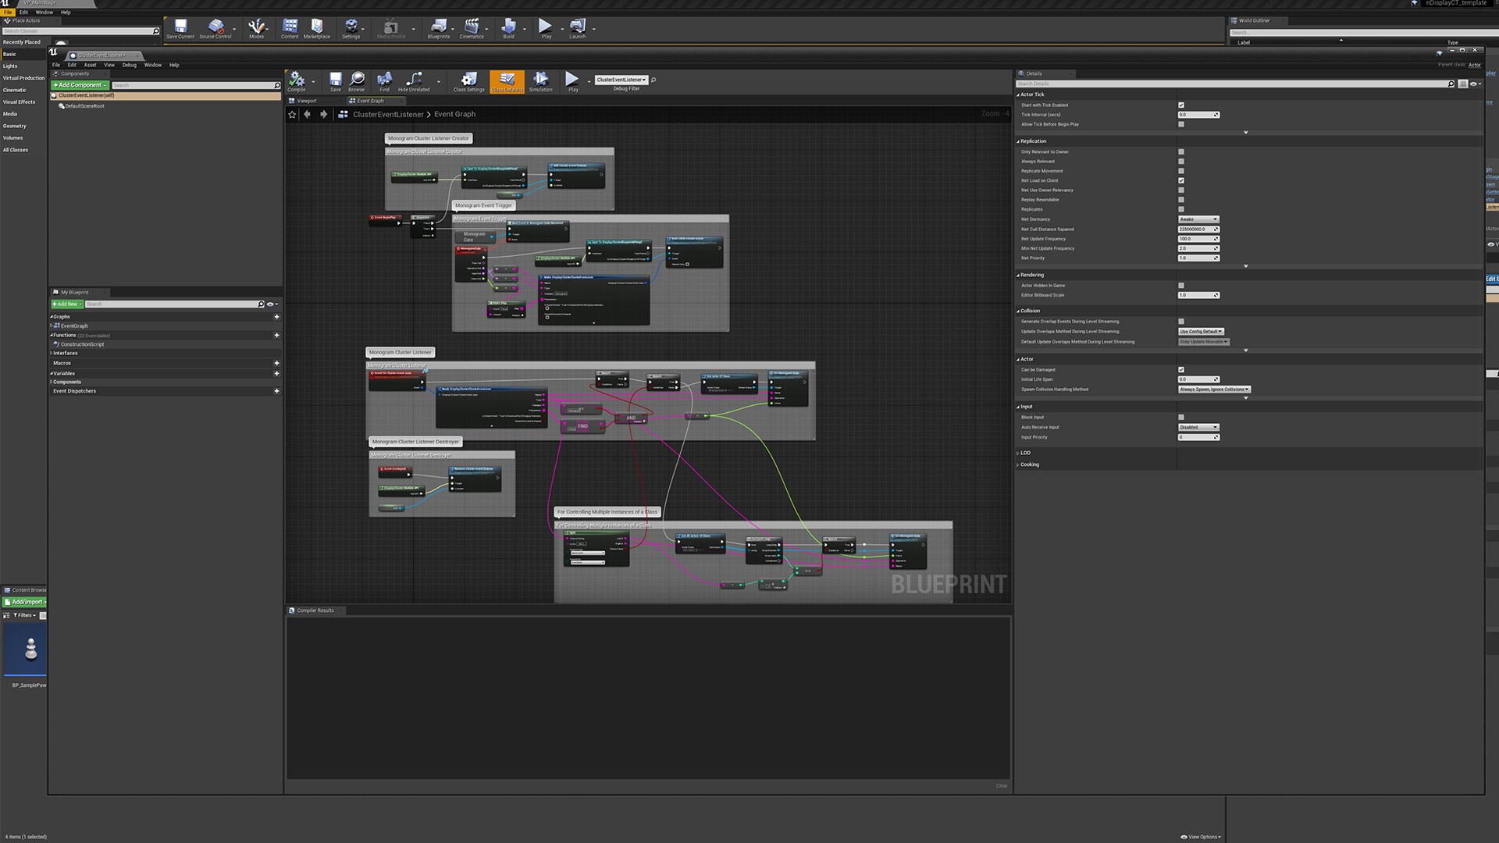Click the Browse magnifier icon
The image size is (1499, 843).
[x=357, y=80]
